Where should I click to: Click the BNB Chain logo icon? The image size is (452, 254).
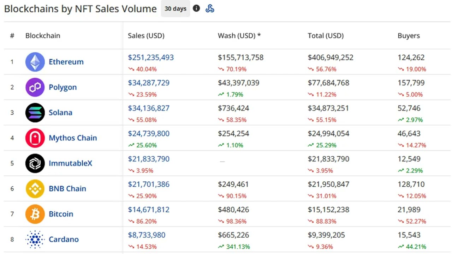(x=35, y=189)
